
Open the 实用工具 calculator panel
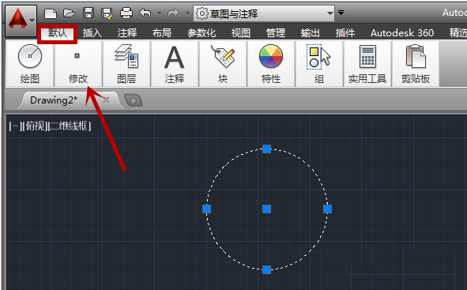tap(367, 64)
